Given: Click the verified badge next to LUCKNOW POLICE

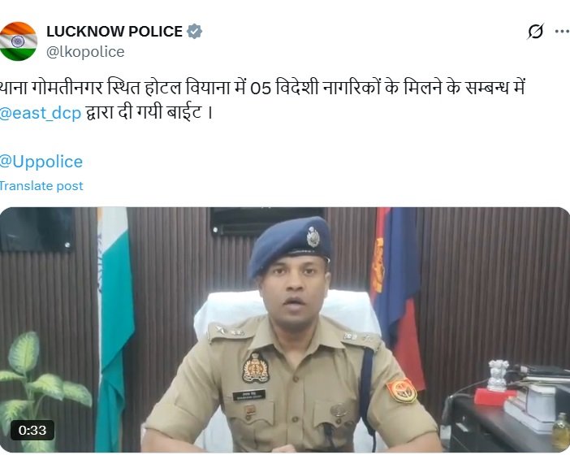Looking at the screenshot, I should click(195, 32).
